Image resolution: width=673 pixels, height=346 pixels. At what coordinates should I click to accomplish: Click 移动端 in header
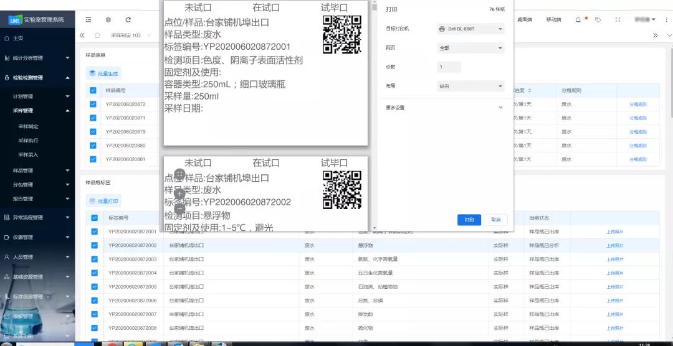(x=553, y=20)
